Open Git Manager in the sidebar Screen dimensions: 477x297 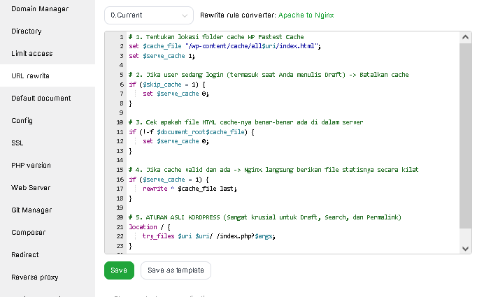[x=31, y=210]
